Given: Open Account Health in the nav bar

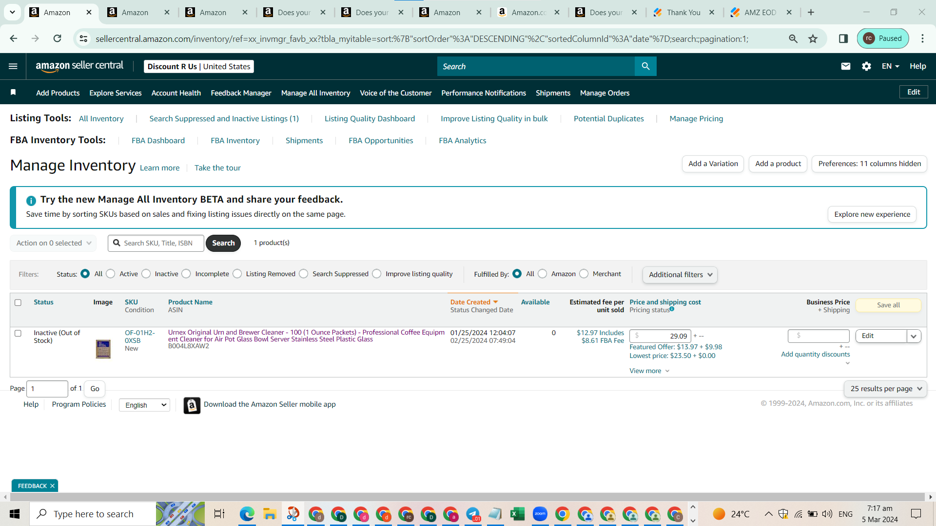Looking at the screenshot, I should pos(176,93).
